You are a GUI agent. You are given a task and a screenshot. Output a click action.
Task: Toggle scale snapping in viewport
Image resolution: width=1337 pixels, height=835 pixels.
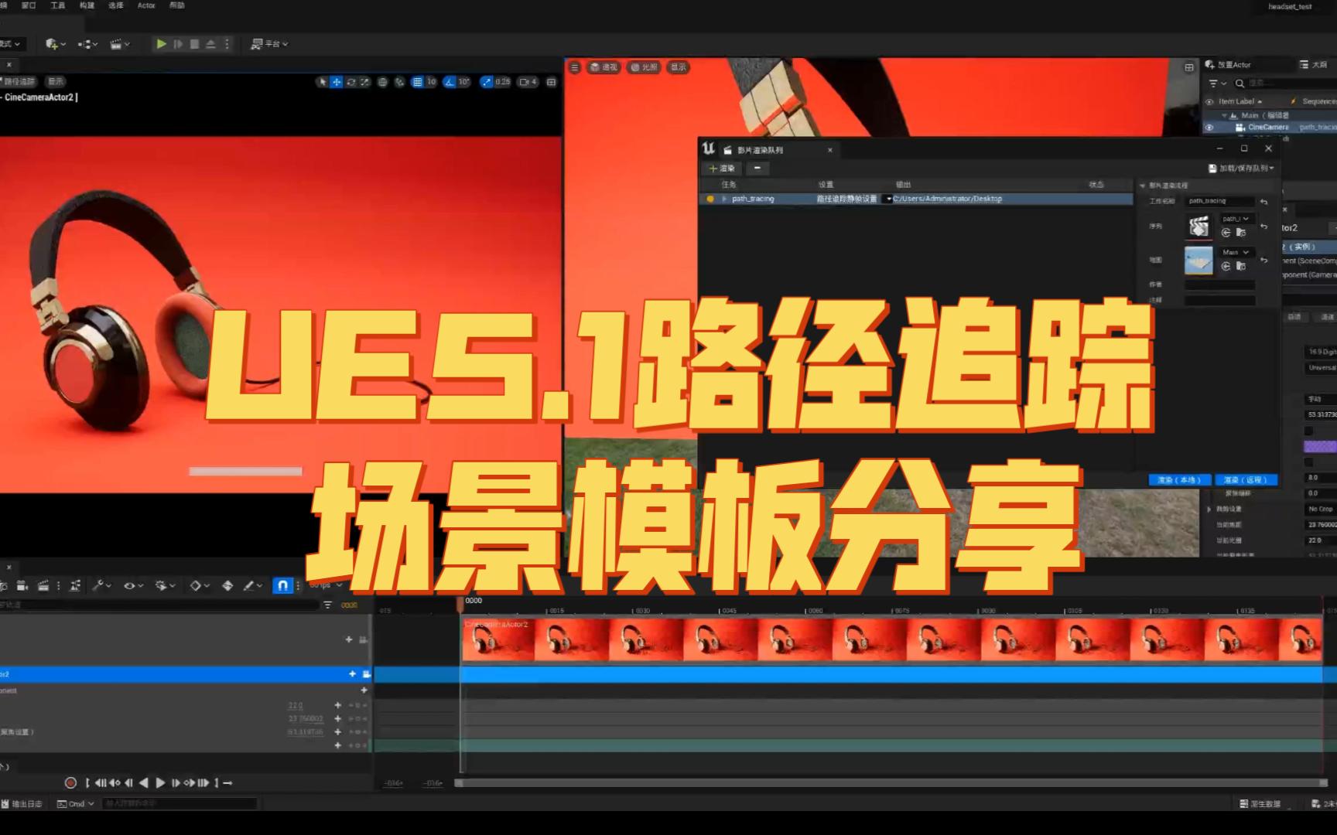pyautogui.click(x=487, y=82)
